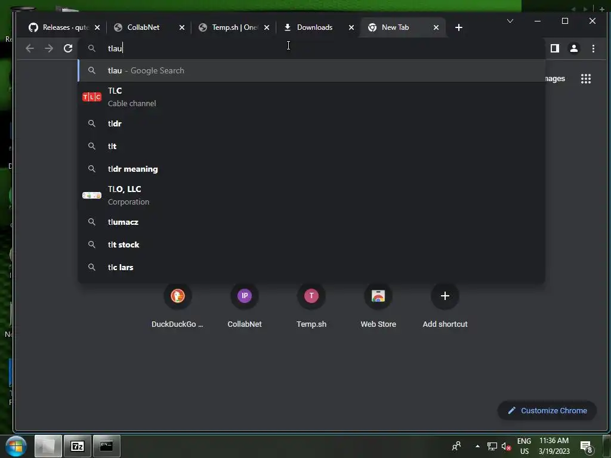Select the 'tlumacz' suggestion
Screen dimensions: 611x458
click(311, 222)
